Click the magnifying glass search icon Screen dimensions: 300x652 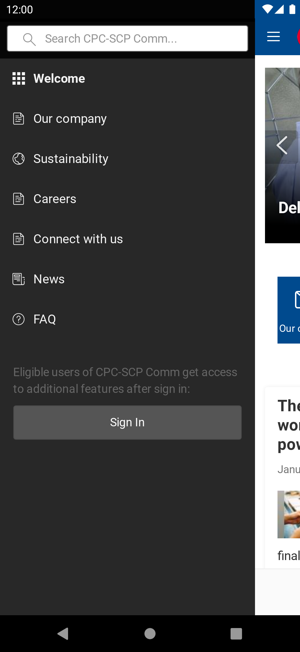tap(29, 39)
